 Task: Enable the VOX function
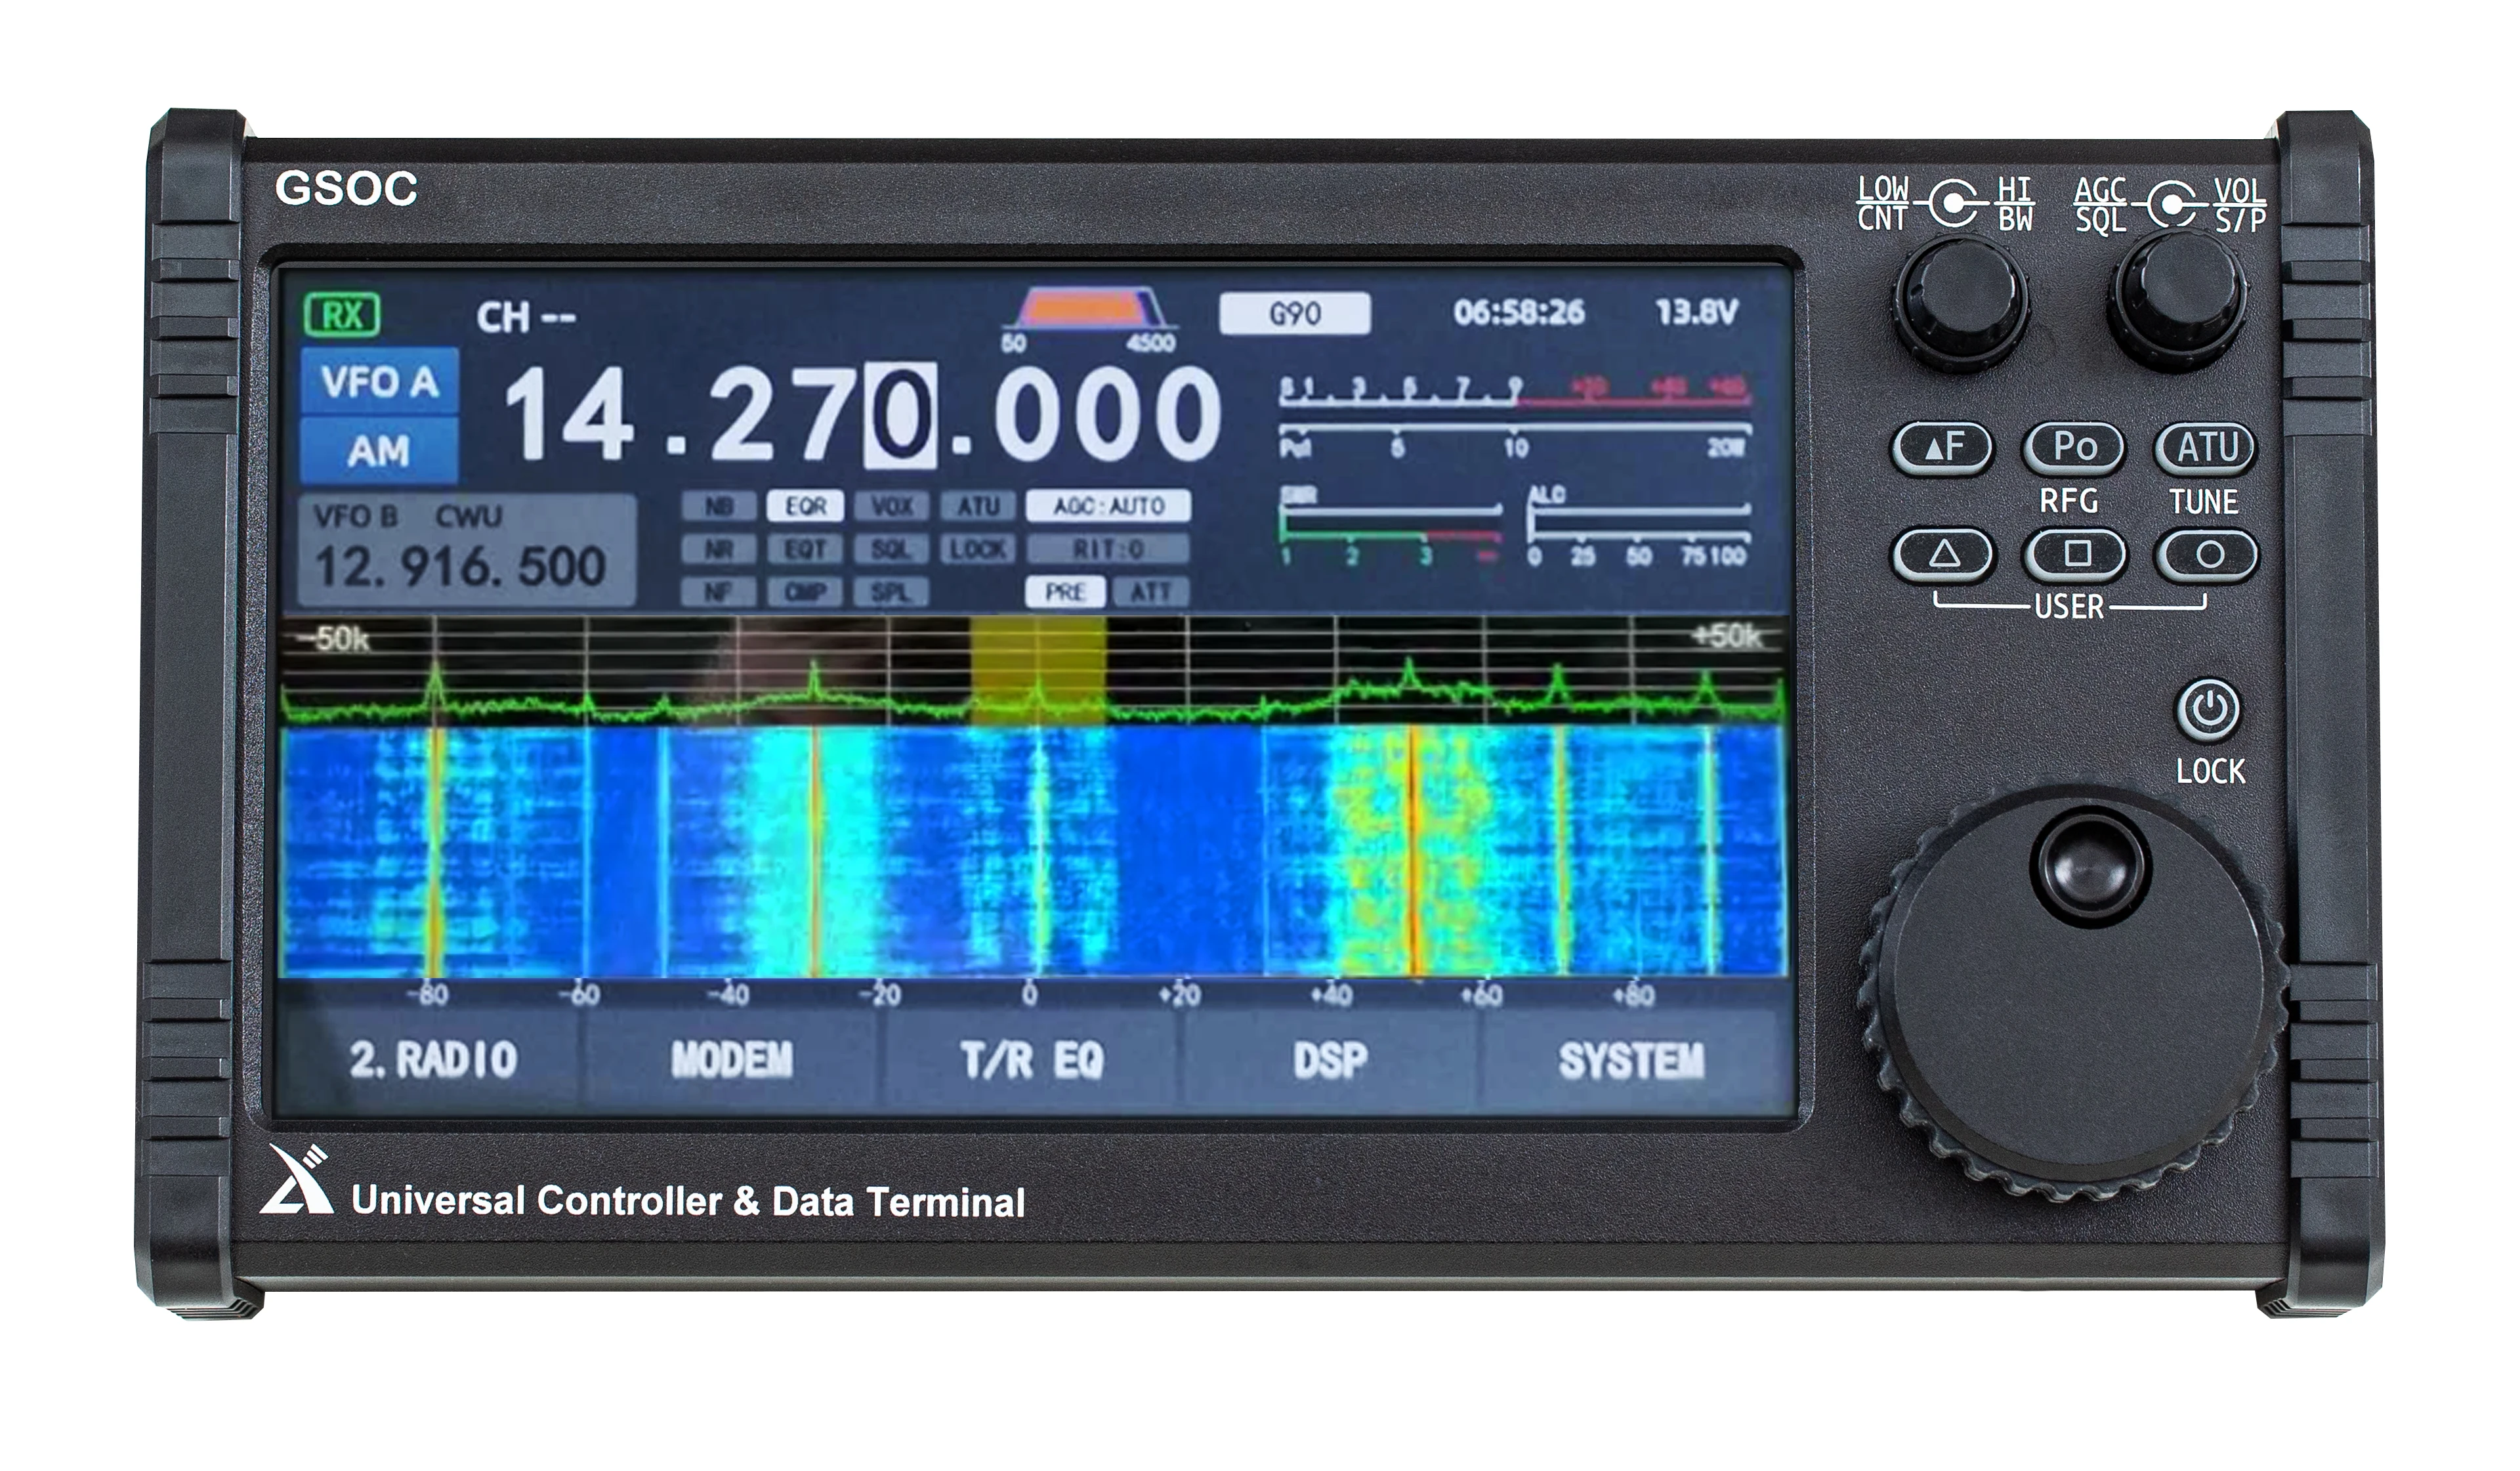(x=891, y=507)
